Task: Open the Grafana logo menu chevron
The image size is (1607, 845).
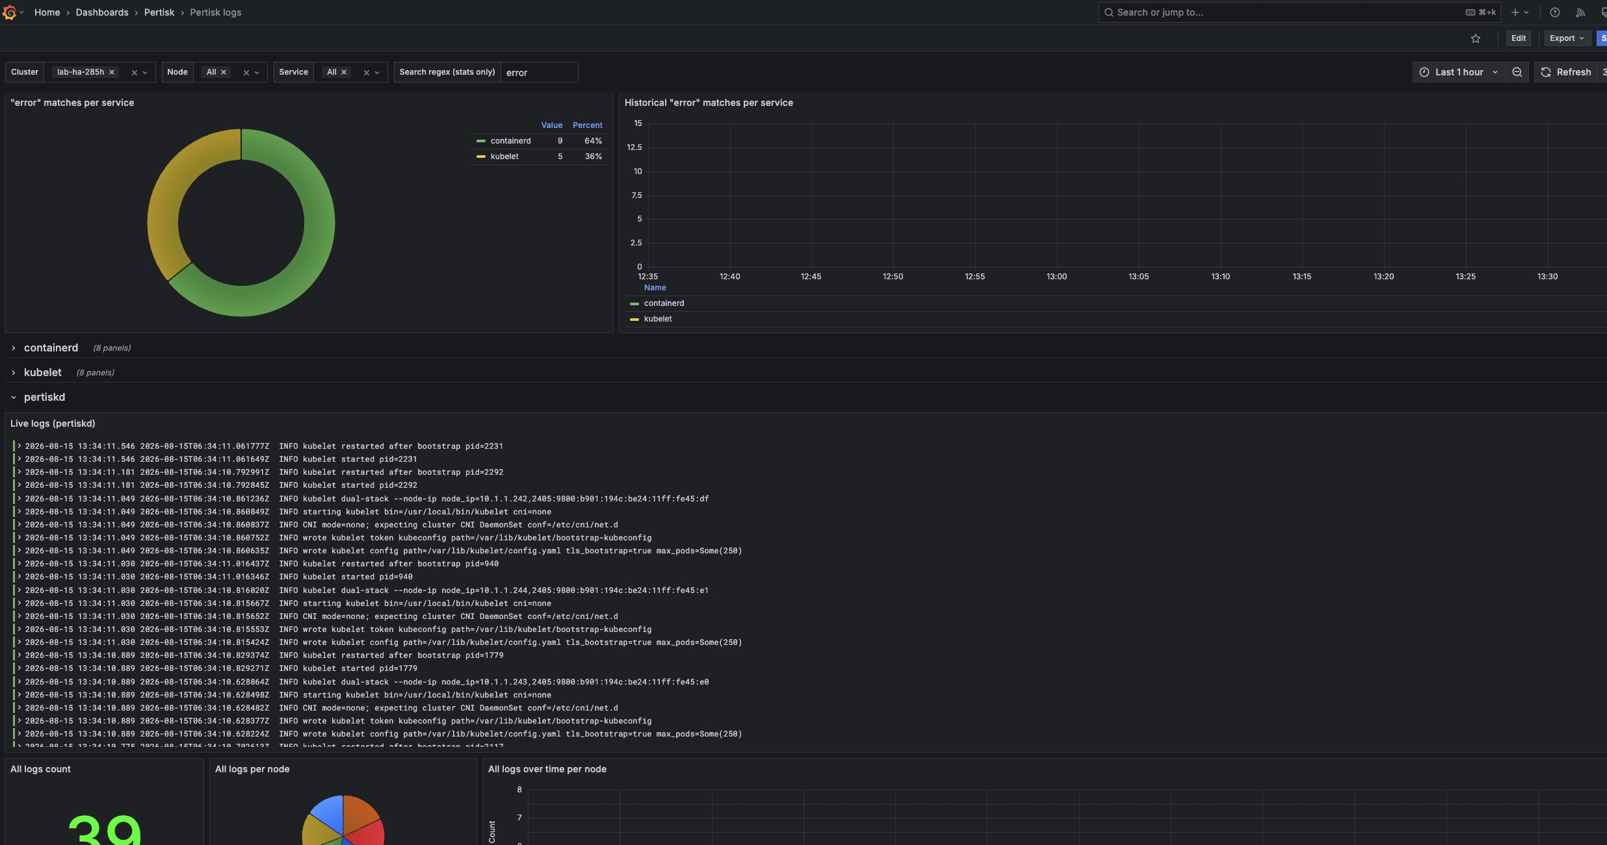Action: coord(21,12)
